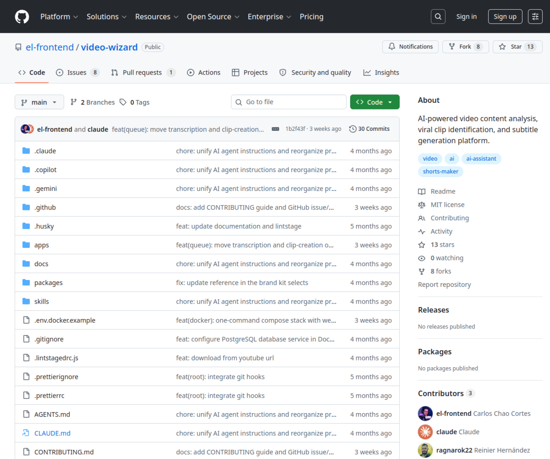Star the video-wizard repository

coord(518,47)
